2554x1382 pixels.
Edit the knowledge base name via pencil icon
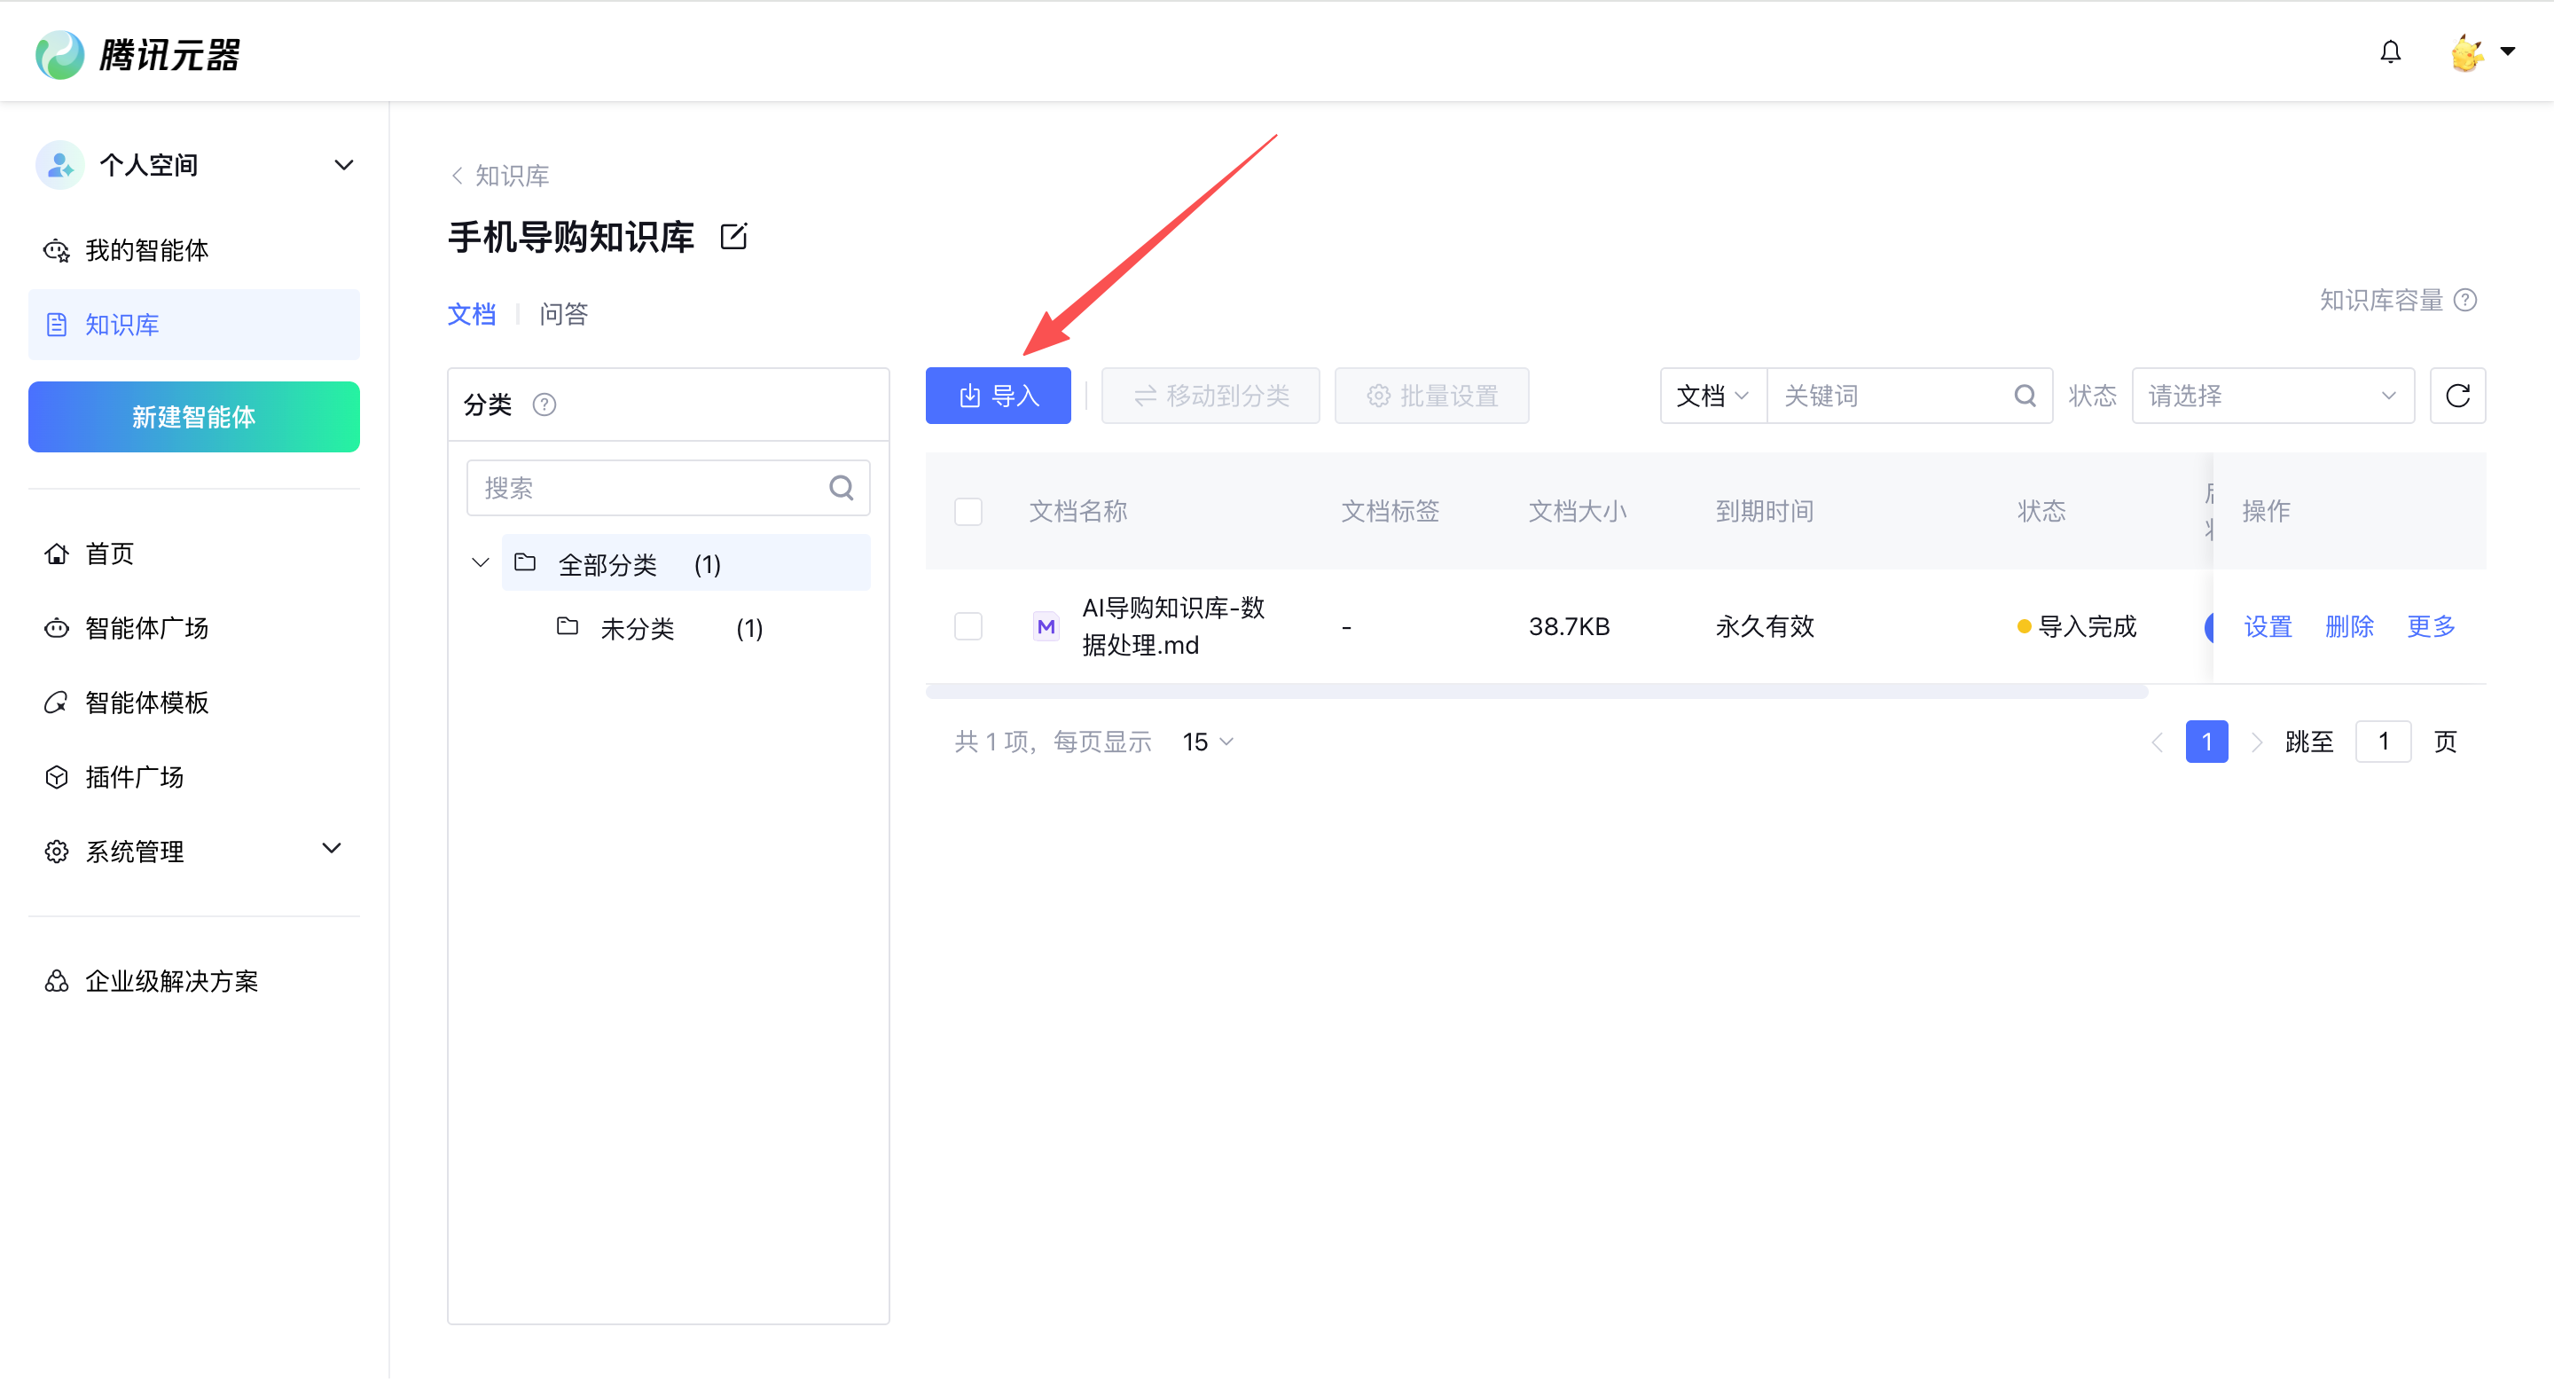click(x=733, y=237)
